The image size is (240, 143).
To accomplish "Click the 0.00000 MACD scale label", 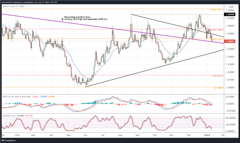I will 230,104.
